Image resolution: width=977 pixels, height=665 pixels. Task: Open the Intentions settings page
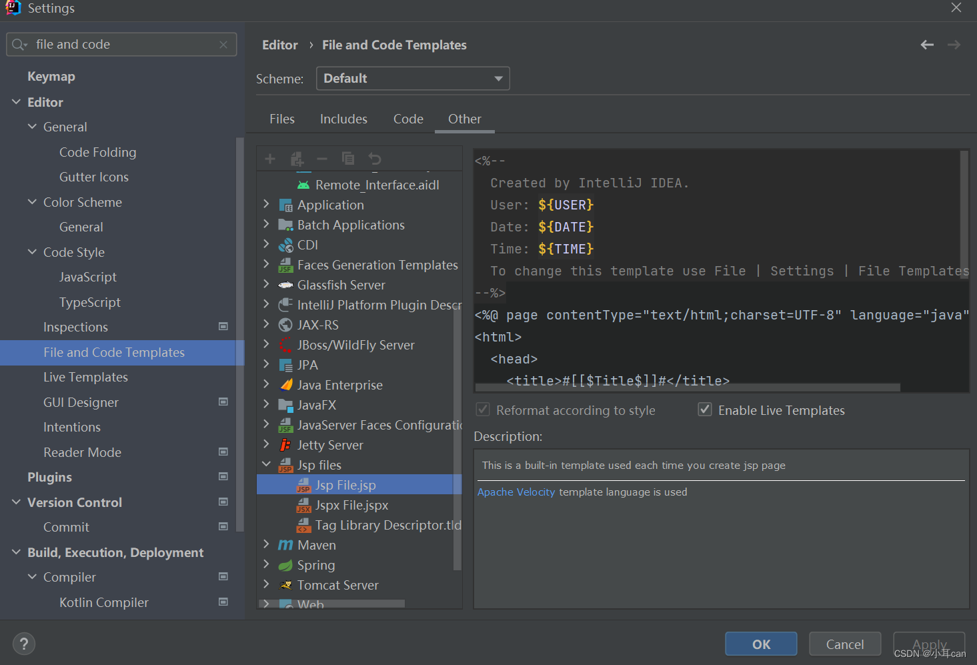72,428
